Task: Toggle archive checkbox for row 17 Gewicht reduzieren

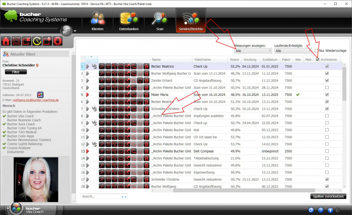Action: tap(327, 179)
